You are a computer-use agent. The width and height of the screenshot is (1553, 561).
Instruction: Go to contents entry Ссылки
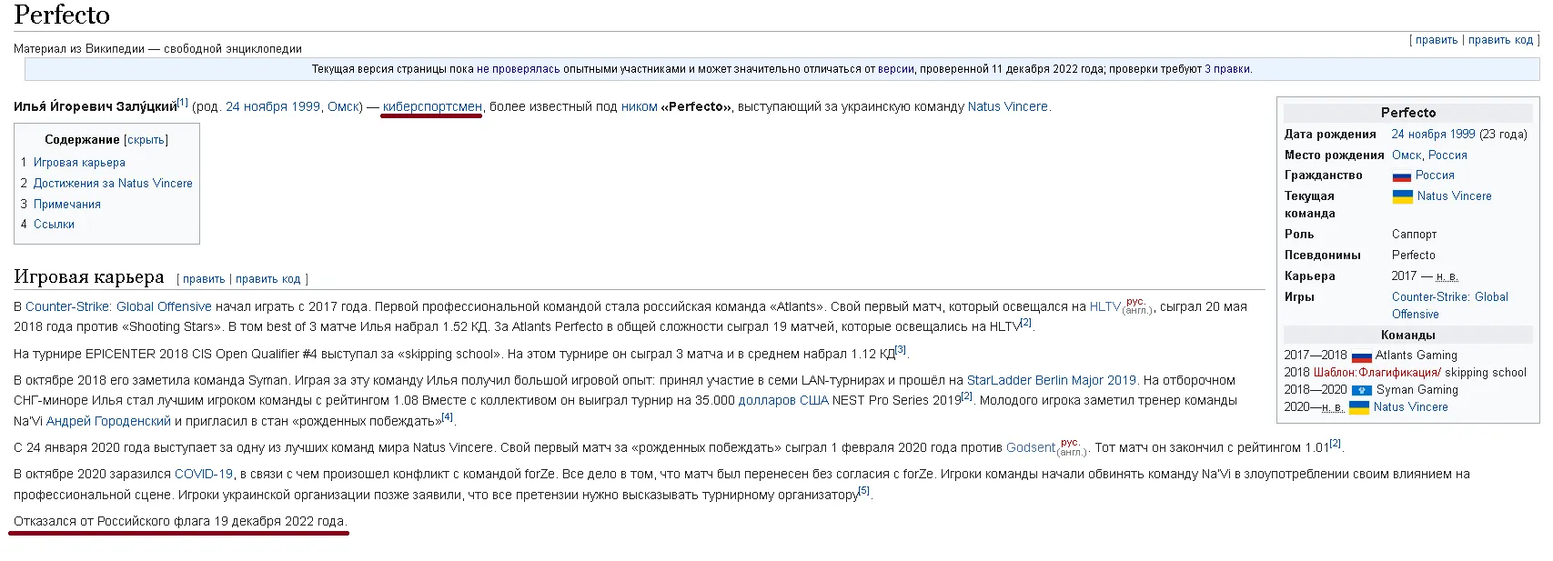pyautogui.click(x=54, y=225)
